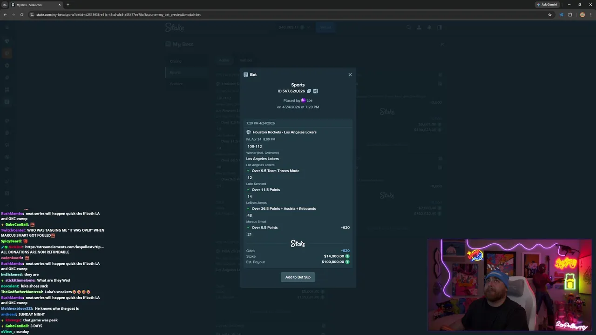Open the blue audio extension icon
The image size is (596, 335).
click(562, 14)
